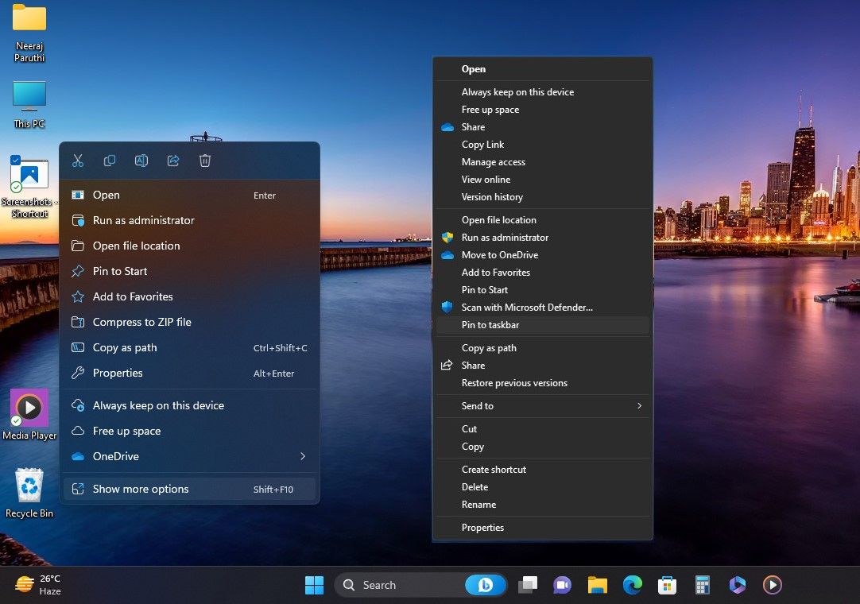Scan the file with Microsoft Defender

(x=528, y=307)
